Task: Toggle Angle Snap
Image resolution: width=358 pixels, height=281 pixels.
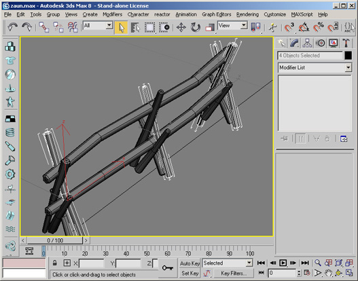Action: tap(304, 27)
